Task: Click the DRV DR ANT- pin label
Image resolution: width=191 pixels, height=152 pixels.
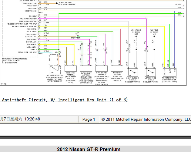Action: tap(32, 39)
